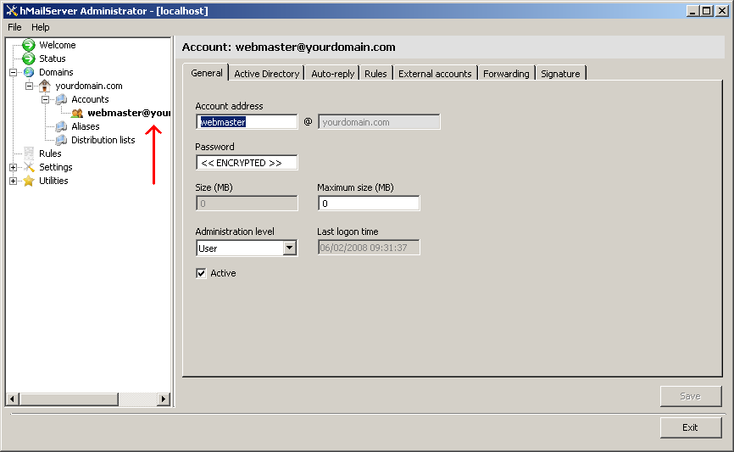Image resolution: width=734 pixels, height=452 pixels.
Task: Collapse the yourdomain.com tree node
Action: click(29, 86)
